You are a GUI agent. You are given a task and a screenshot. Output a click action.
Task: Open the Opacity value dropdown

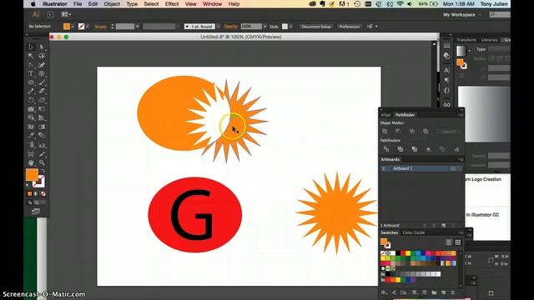click(264, 27)
